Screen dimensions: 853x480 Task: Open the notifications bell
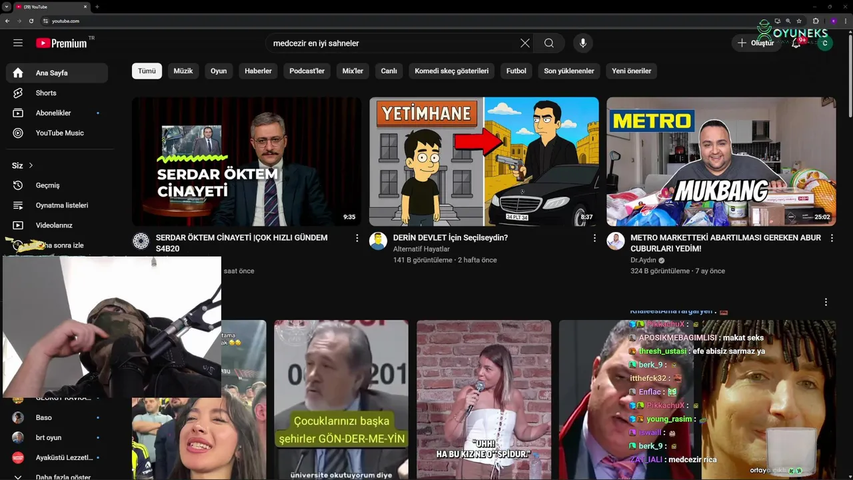796,43
